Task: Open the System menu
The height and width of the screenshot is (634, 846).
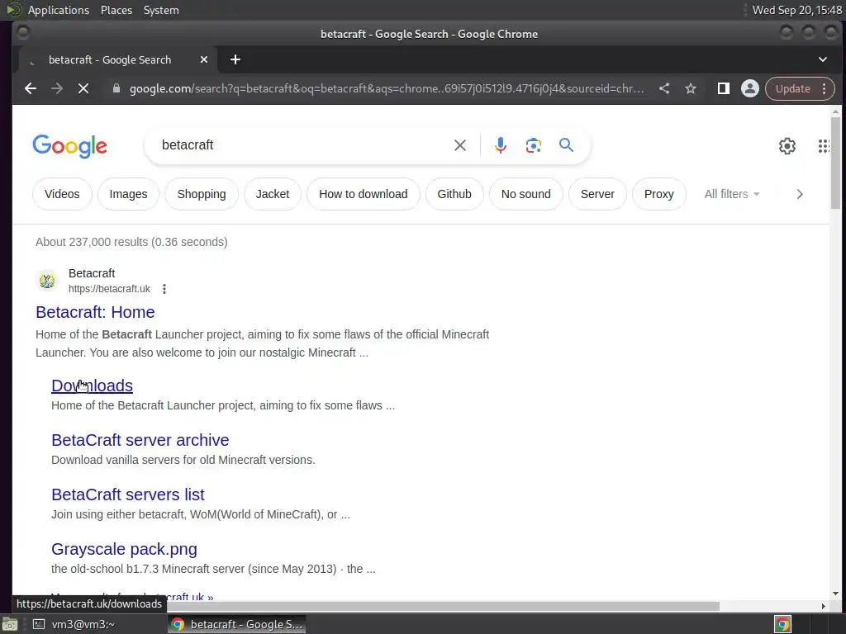Action: [161, 10]
